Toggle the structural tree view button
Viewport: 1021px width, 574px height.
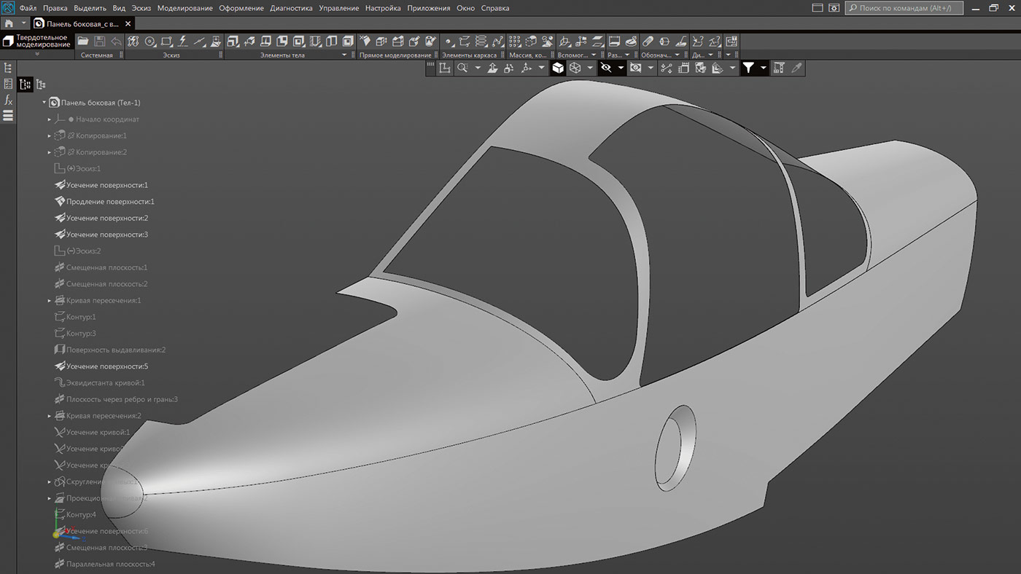41,84
